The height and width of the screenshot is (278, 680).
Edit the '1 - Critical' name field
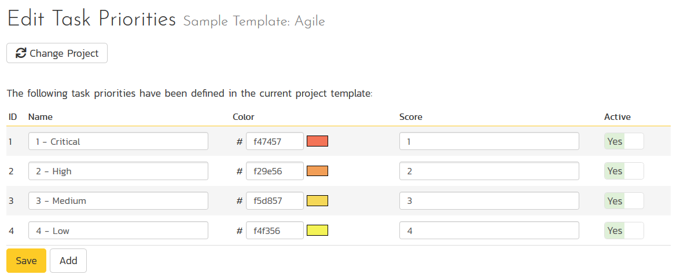[x=118, y=141]
